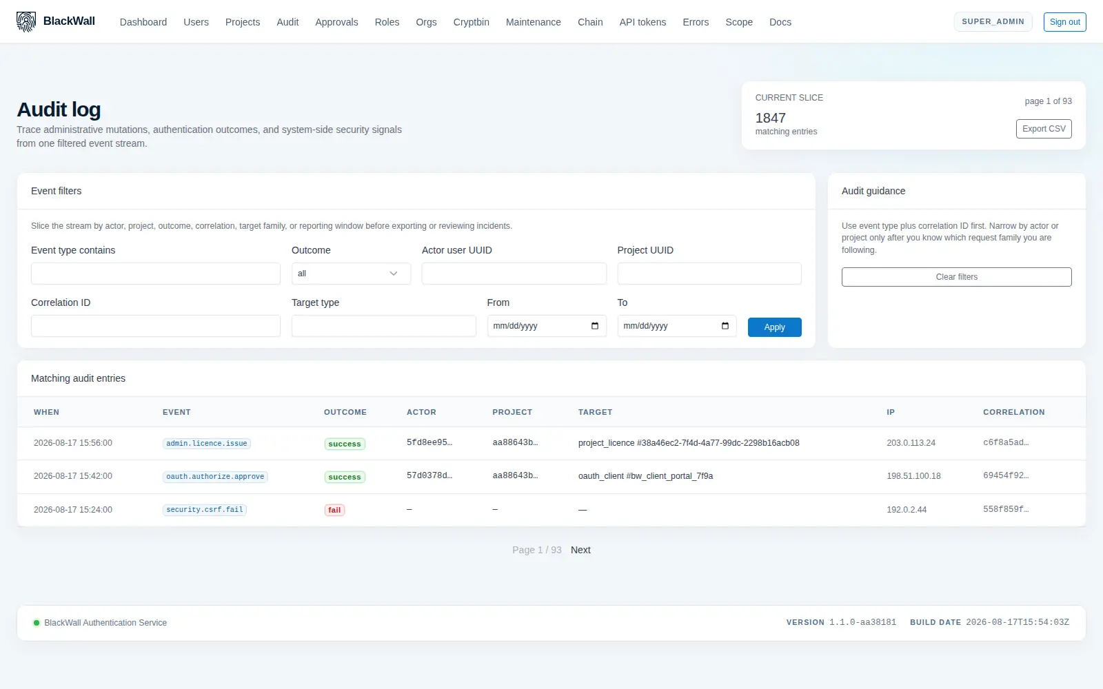Open the Dashboard nav item

pyautogui.click(x=143, y=22)
